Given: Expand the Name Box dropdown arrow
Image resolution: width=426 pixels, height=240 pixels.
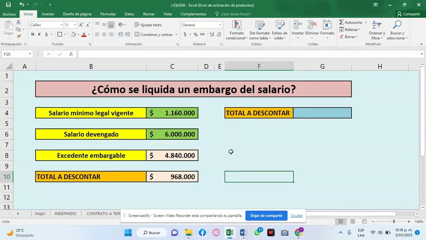Looking at the screenshot, I should 30,54.
